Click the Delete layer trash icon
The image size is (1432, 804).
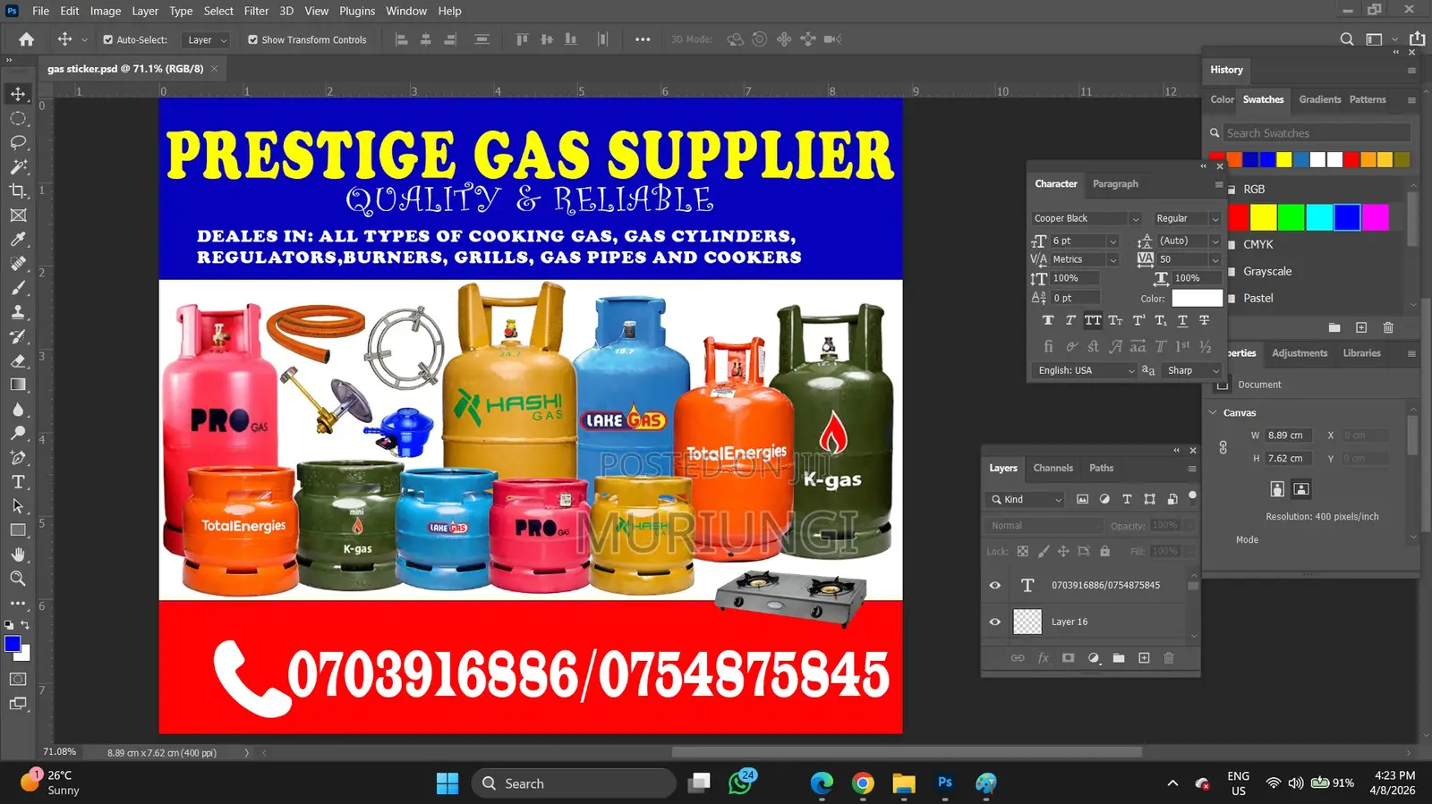1169,658
